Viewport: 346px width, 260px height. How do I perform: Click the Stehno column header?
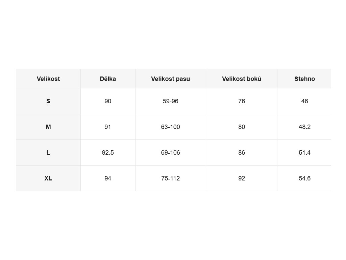tap(304, 79)
